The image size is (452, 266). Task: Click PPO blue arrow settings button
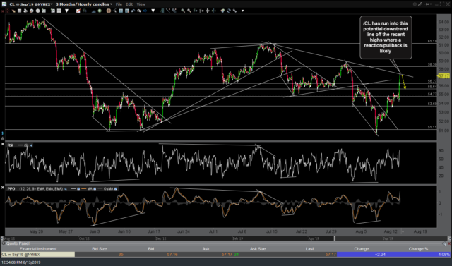pos(66,189)
